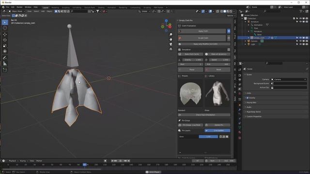310x174 pixels.
Task: Open the File menu
Action: click(x=7, y=7)
